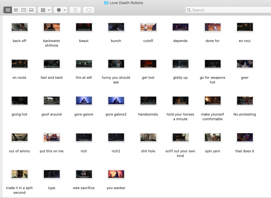Click the 'fire at will' file name

[84, 78]
